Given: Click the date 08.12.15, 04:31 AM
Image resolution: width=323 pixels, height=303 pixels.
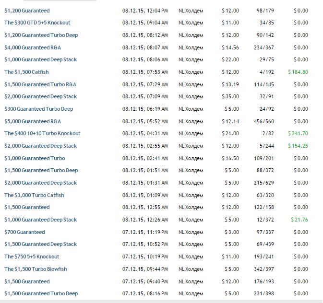Looking at the screenshot, I should [145, 133].
